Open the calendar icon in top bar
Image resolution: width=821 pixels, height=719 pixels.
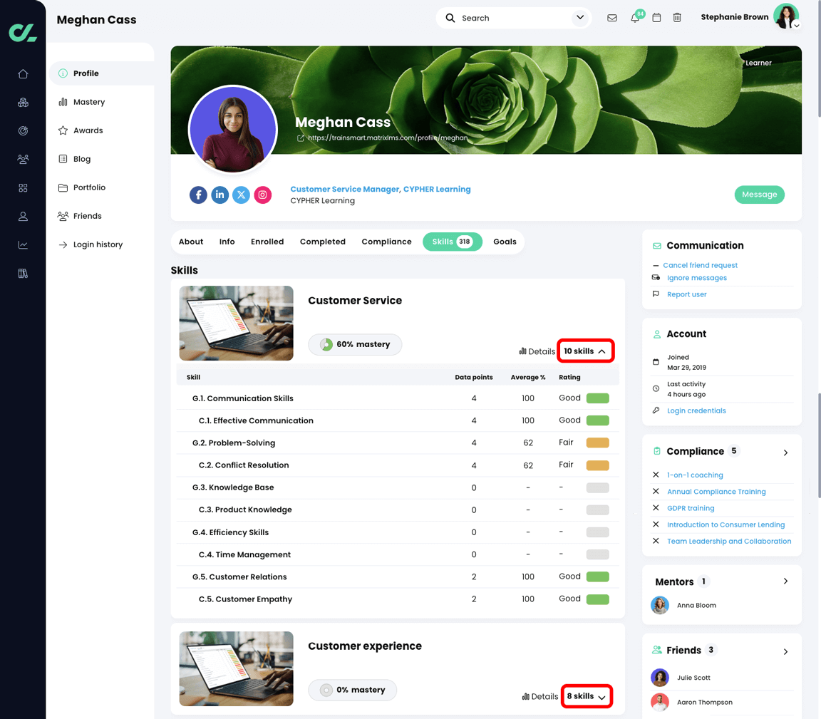click(656, 17)
